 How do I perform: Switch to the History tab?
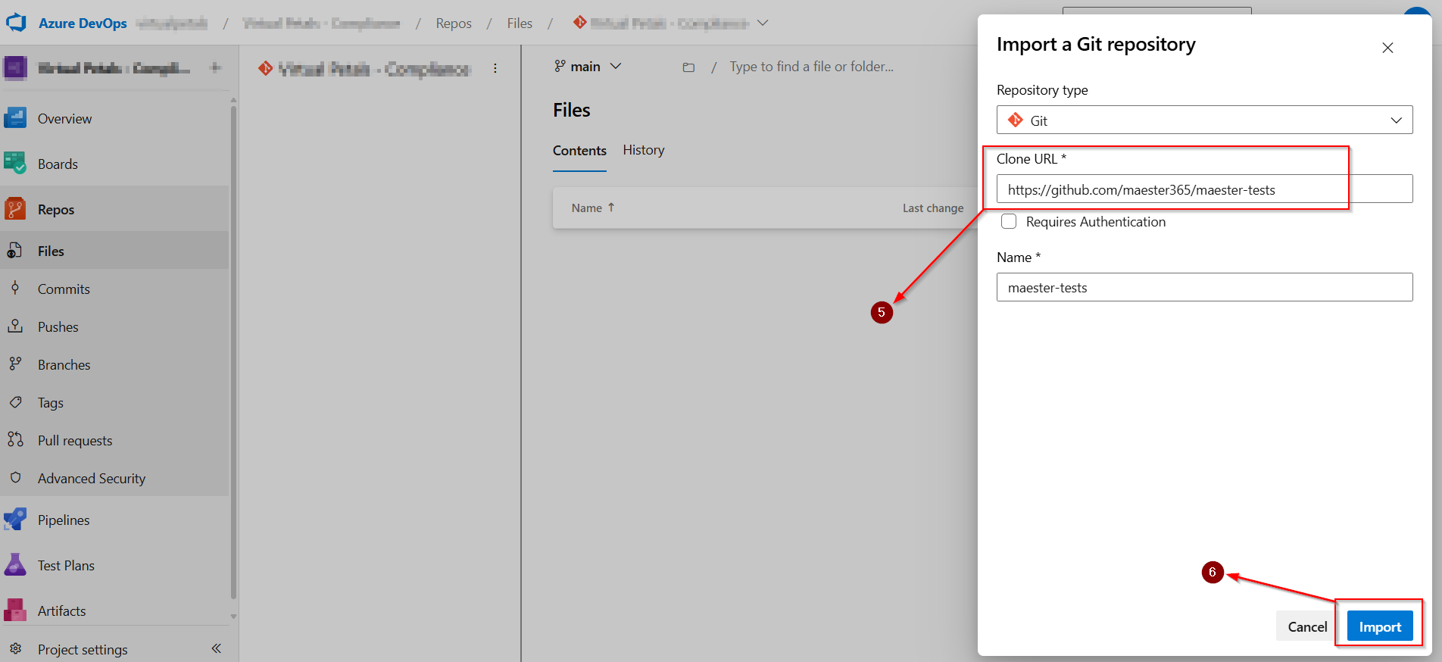pos(644,150)
